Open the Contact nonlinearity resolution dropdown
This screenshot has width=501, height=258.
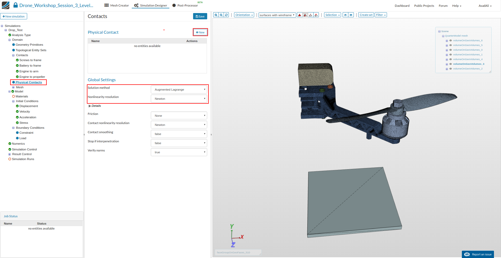(179, 125)
